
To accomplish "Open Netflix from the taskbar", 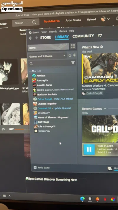I will [105, 199].
